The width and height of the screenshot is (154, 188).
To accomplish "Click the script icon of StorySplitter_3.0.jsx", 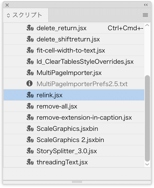I will (30, 151).
